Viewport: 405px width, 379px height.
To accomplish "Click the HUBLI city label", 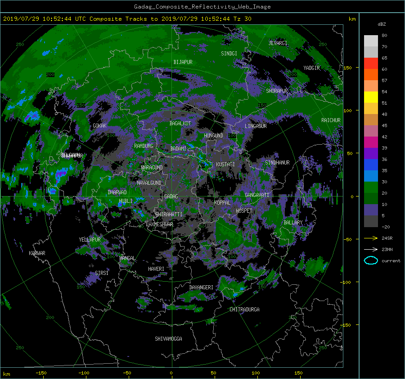I will (x=126, y=201).
